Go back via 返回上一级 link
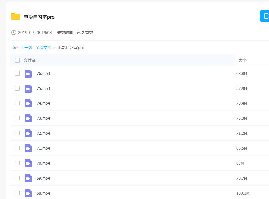This screenshot has width=269, height=199. point(22,48)
